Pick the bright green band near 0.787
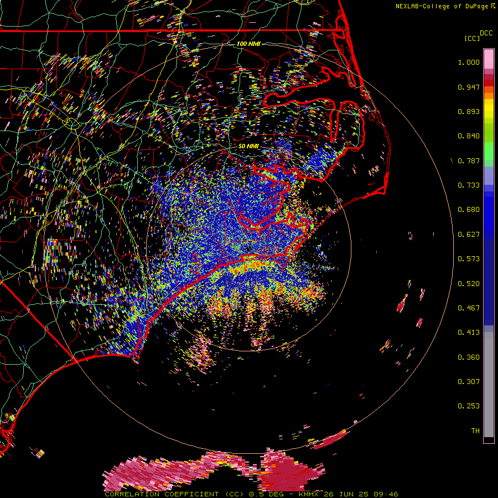The height and width of the screenshot is (498, 498). click(489, 151)
